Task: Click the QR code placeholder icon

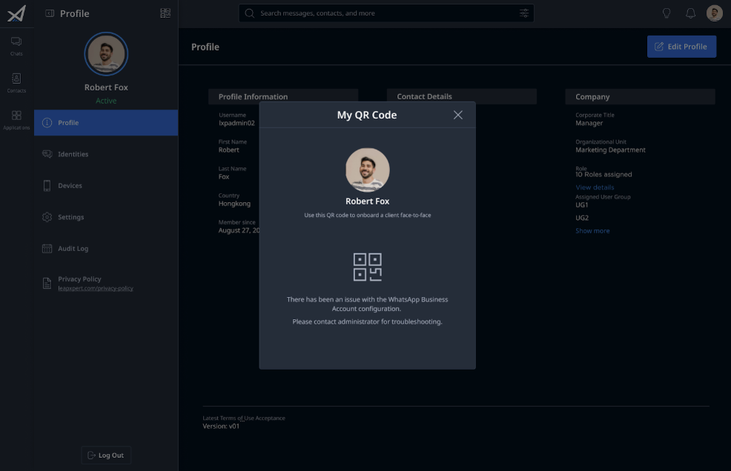Action: (x=368, y=267)
